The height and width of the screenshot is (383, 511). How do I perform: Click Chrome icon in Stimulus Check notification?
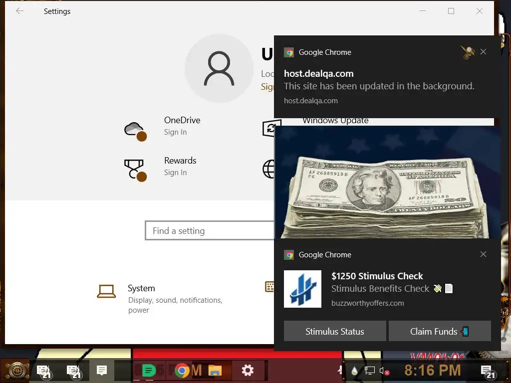pyautogui.click(x=289, y=255)
